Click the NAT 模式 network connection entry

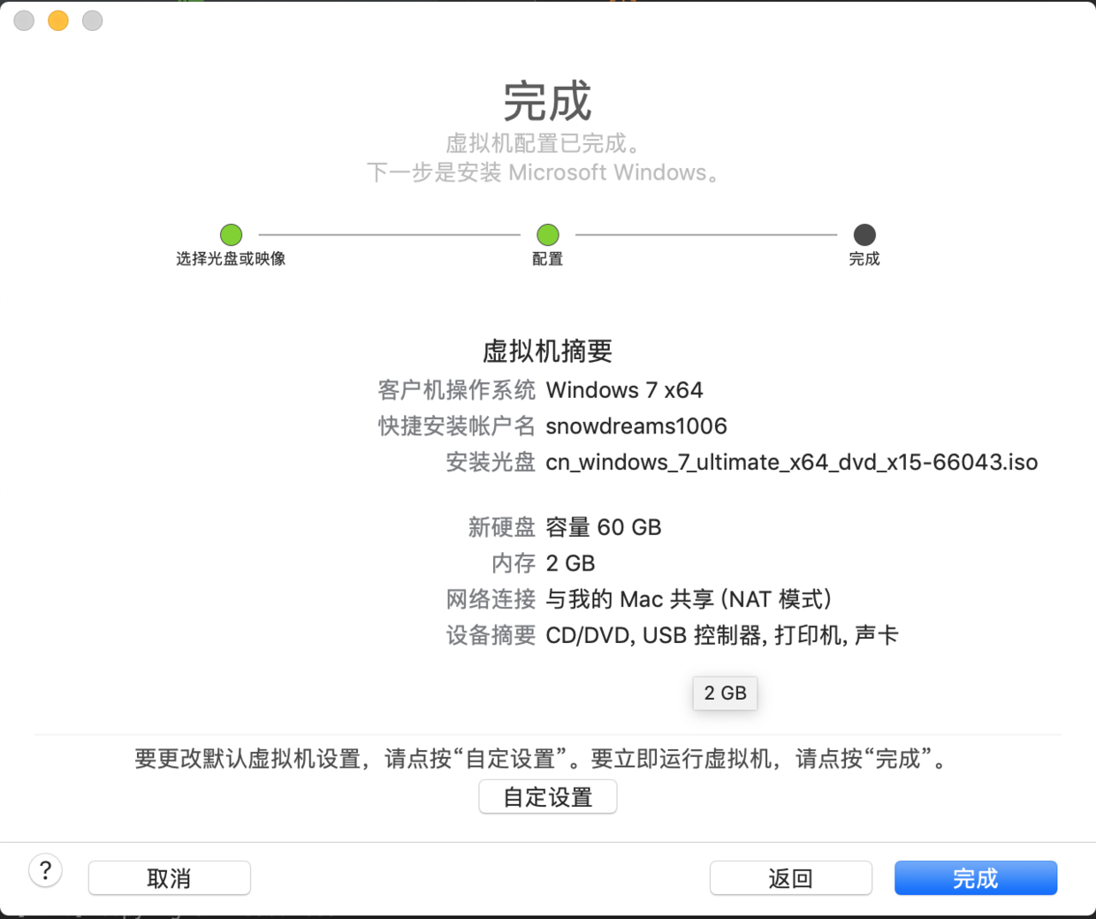tap(688, 599)
